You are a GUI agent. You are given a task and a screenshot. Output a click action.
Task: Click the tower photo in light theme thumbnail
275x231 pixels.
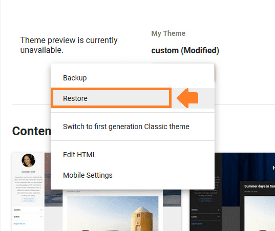point(113,214)
